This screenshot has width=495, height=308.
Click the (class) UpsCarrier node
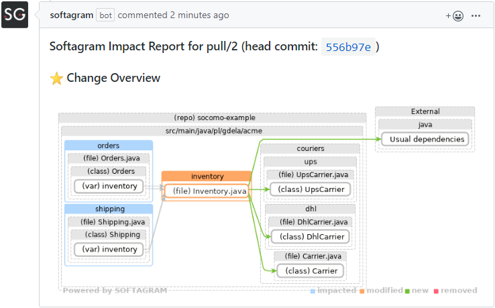311,189
